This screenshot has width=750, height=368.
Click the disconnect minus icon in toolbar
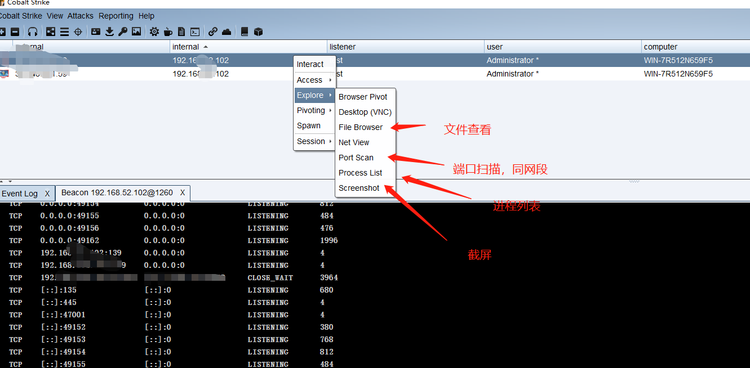[x=15, y=32]
